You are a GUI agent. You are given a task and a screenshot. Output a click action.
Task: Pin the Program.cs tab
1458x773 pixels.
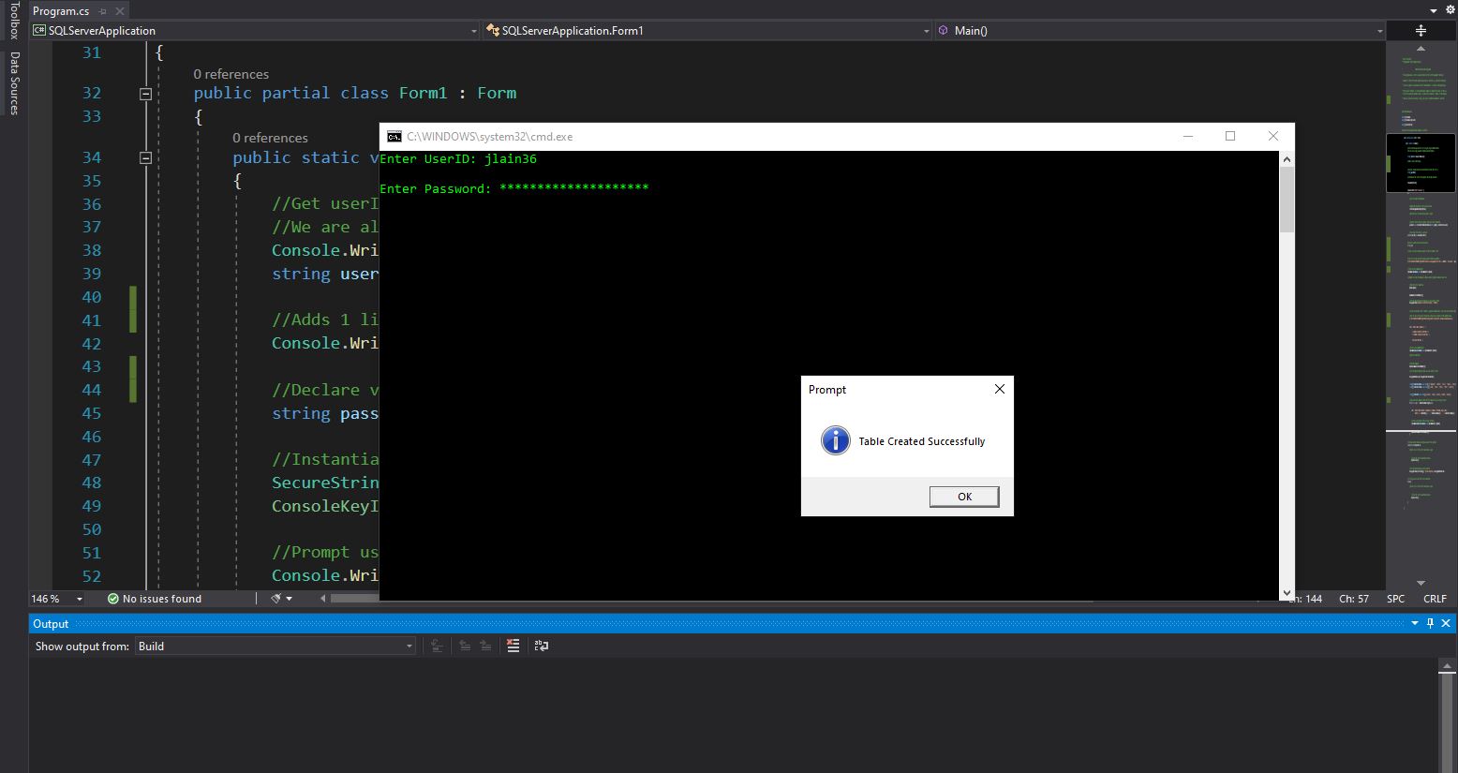pyautogui.click(x=103, y=11)
